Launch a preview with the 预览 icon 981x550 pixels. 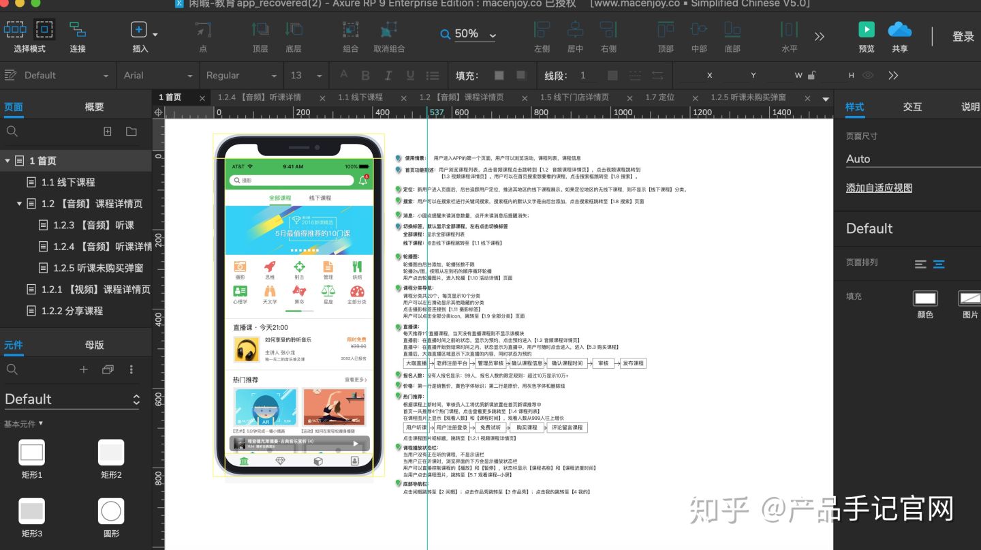865,31
